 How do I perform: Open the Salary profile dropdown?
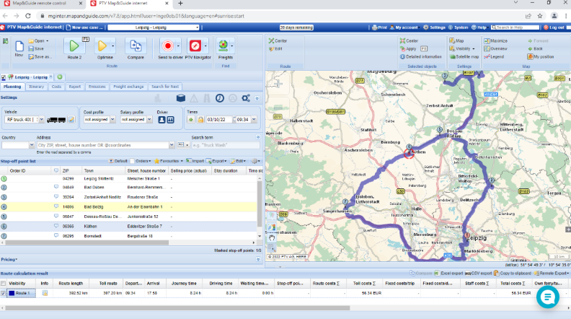click(x=137, y=119)
